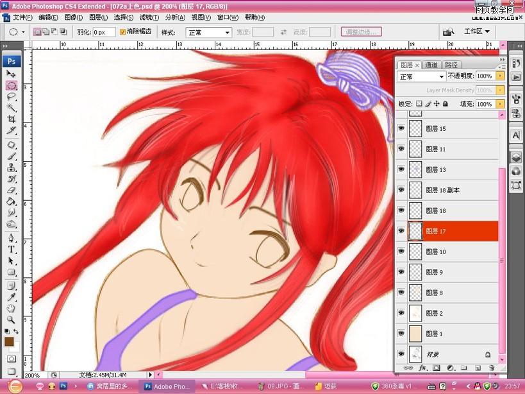Toggle the 消除锯齿 anti-alias checkbox

pos(122,32)
